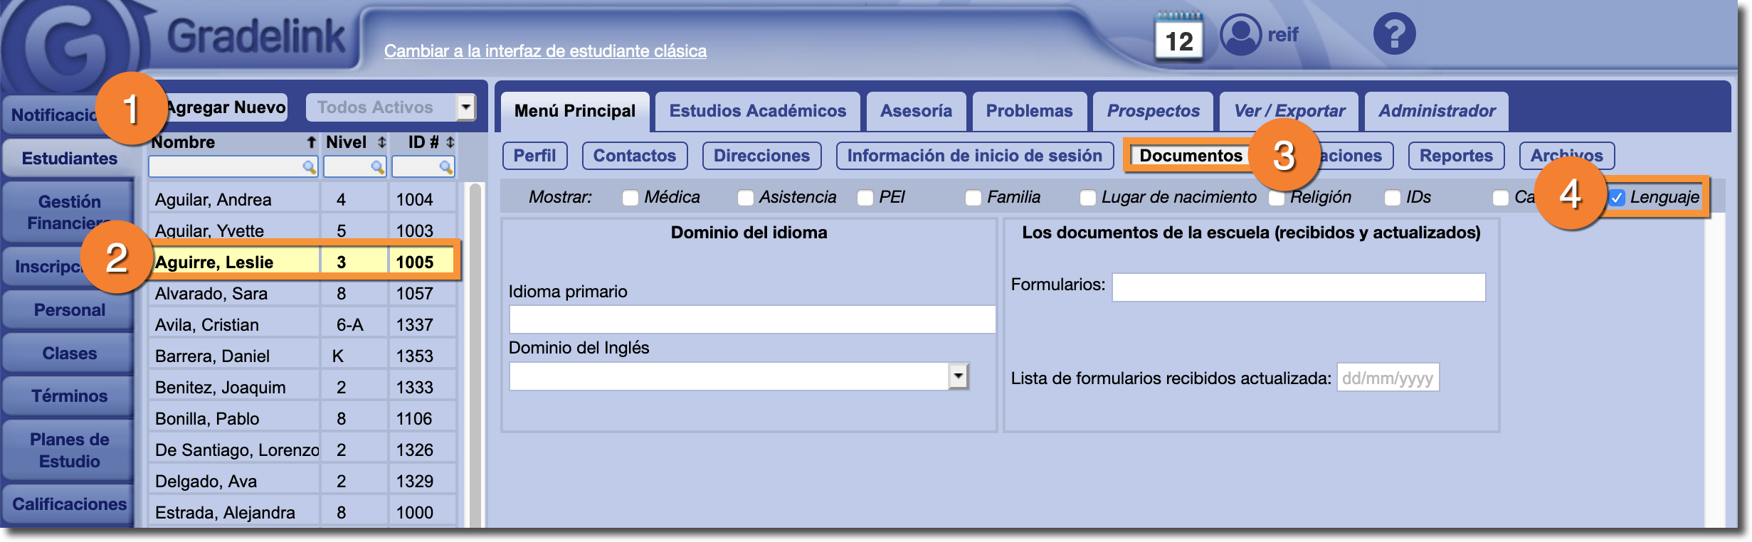The width and height of the screenshot is (1752, 542).
Task: Click the Agregar Nuevo button
Action: click(226, 107)
